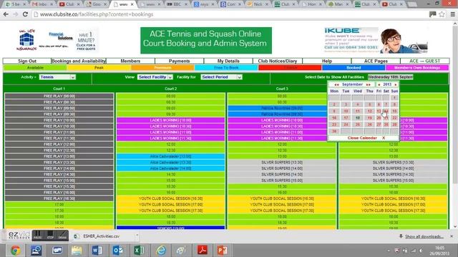Click the Close Calendar link
This screenshot has width=458, height=257.
[x=362, y=138]
